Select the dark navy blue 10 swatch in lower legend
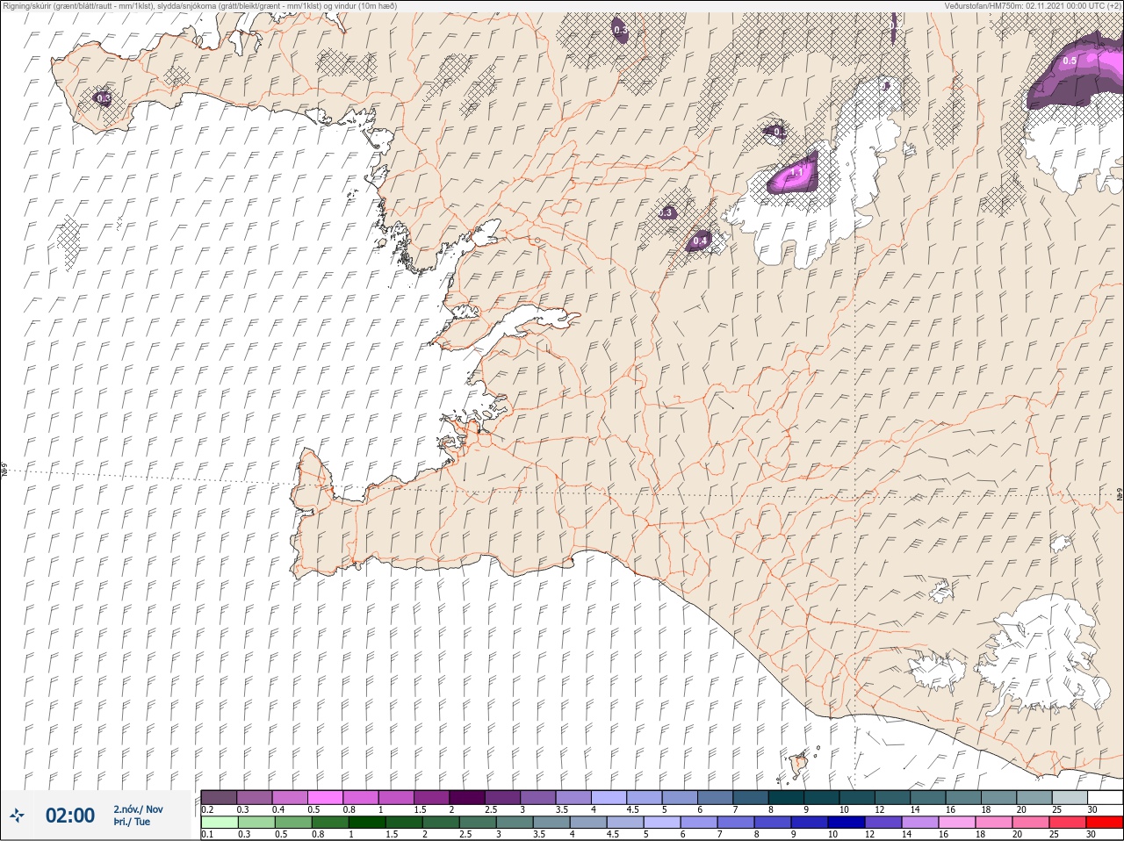This screenshot has width=1124, height=841. 847,823
